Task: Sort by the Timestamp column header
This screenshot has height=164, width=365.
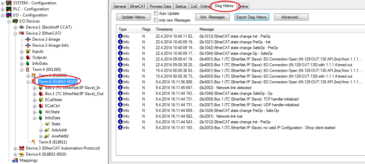Action: click(x=176, y=30)
